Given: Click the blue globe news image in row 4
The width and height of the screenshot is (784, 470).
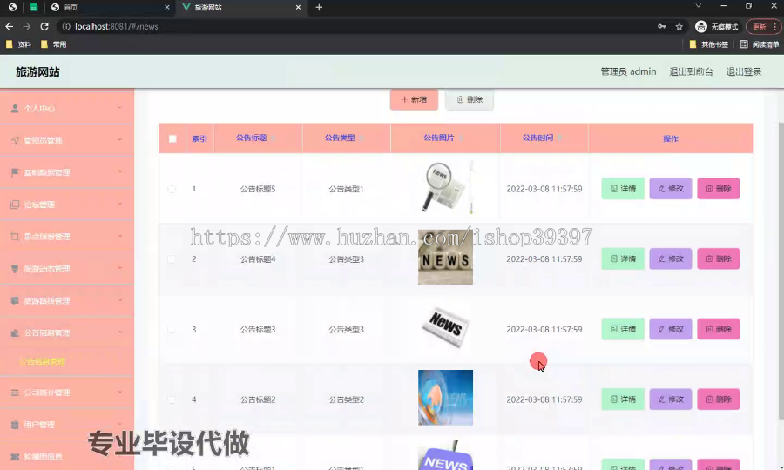Looking at the screenshot, I should click(x=445, y=398).
